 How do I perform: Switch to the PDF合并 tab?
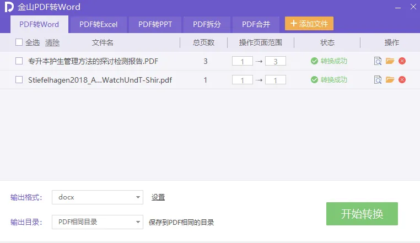tap(256, 24)
